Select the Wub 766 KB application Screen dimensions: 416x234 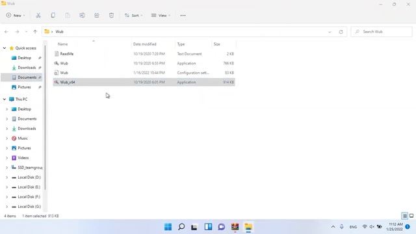[144, 64]
